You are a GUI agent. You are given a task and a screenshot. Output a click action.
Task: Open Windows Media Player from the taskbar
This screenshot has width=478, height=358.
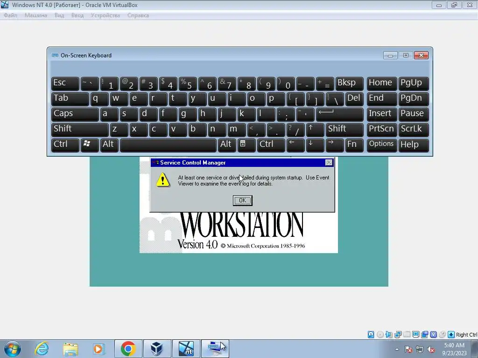(x=99, y=349)
